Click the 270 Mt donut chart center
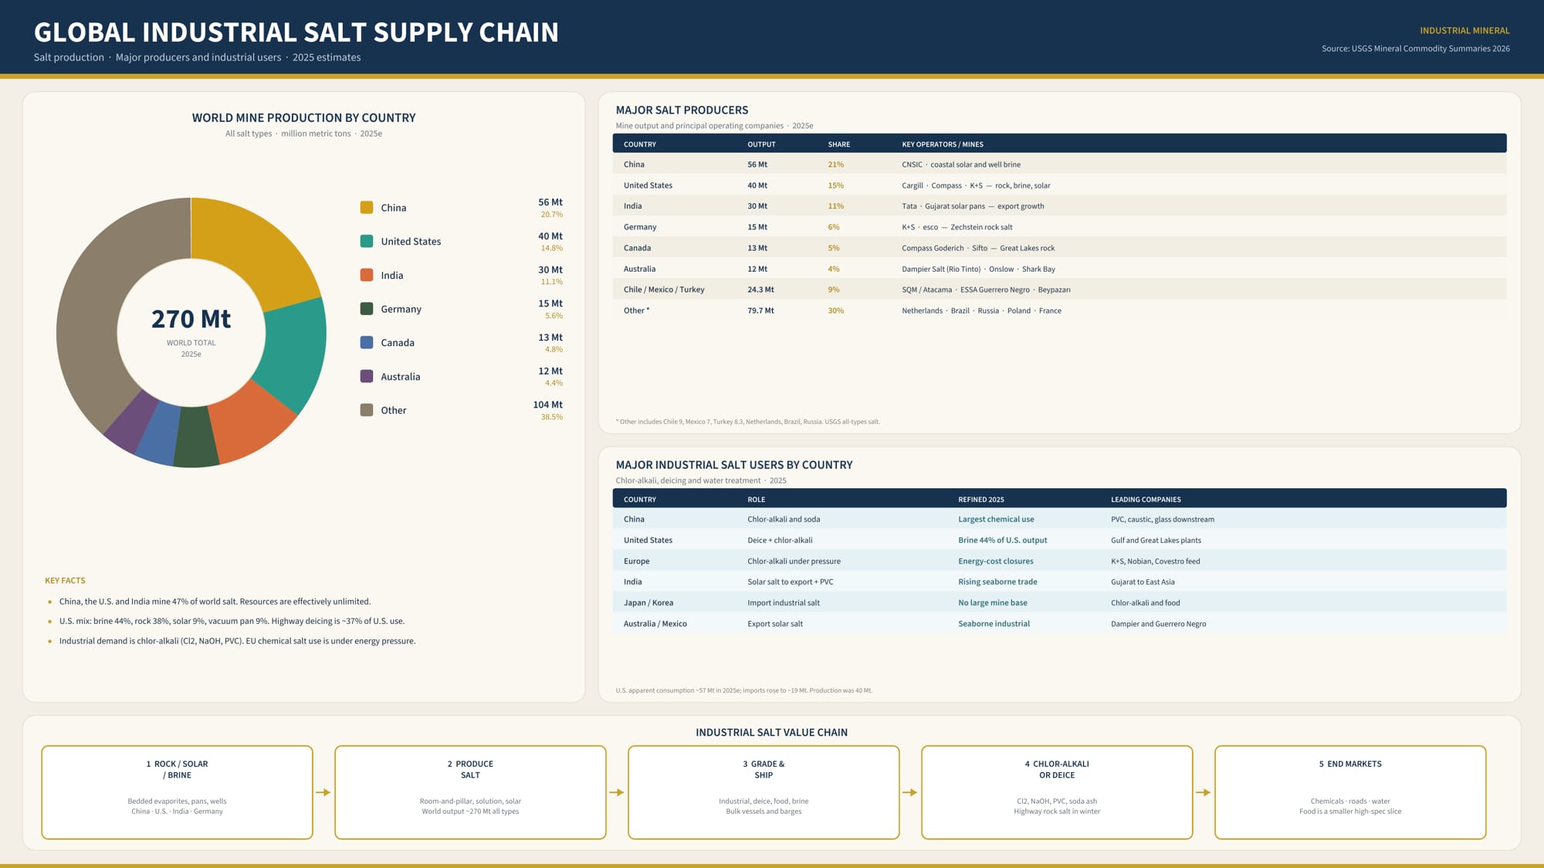 pos(191,332)
